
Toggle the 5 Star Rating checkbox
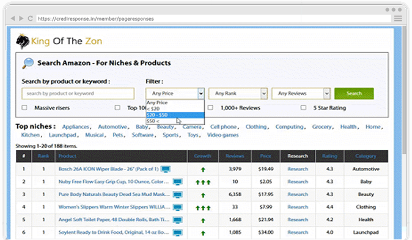tap(303, 107)
